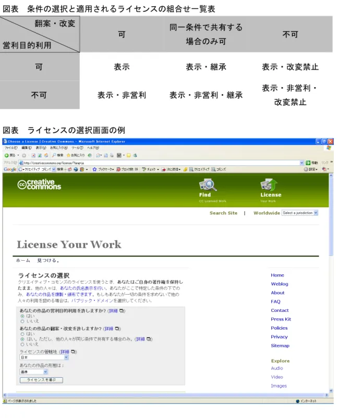
Task: Expand the address bar URL dropdown arrow
Action: click(301, 162)
